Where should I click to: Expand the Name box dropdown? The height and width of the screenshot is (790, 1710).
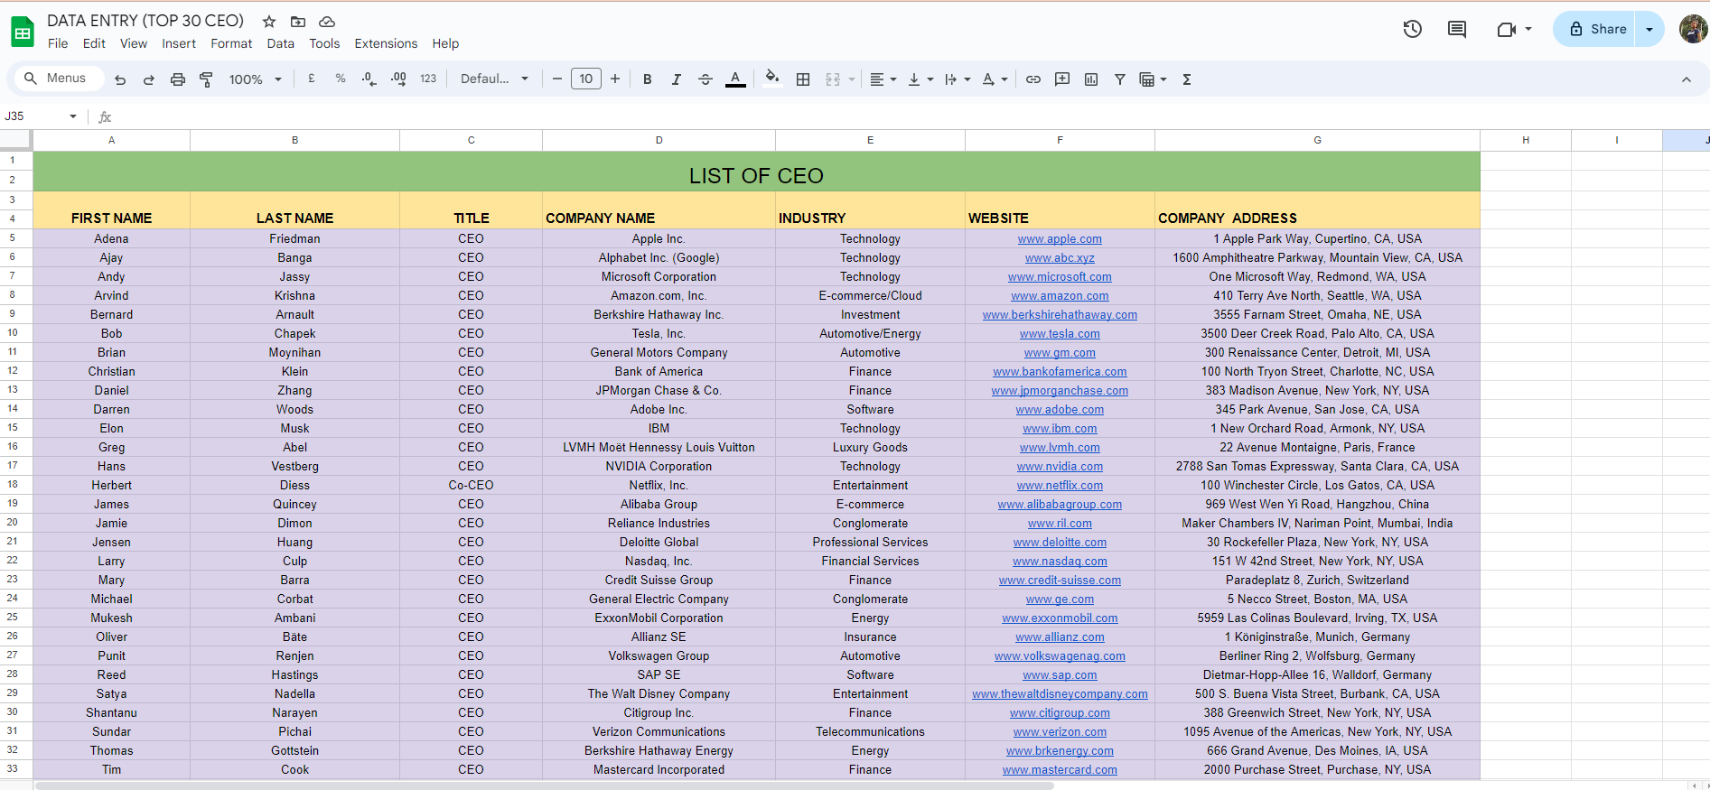pos(73,116)
